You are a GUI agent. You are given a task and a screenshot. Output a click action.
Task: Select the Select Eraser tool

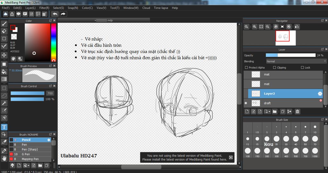pyautogui.click(x=4, y=118)
